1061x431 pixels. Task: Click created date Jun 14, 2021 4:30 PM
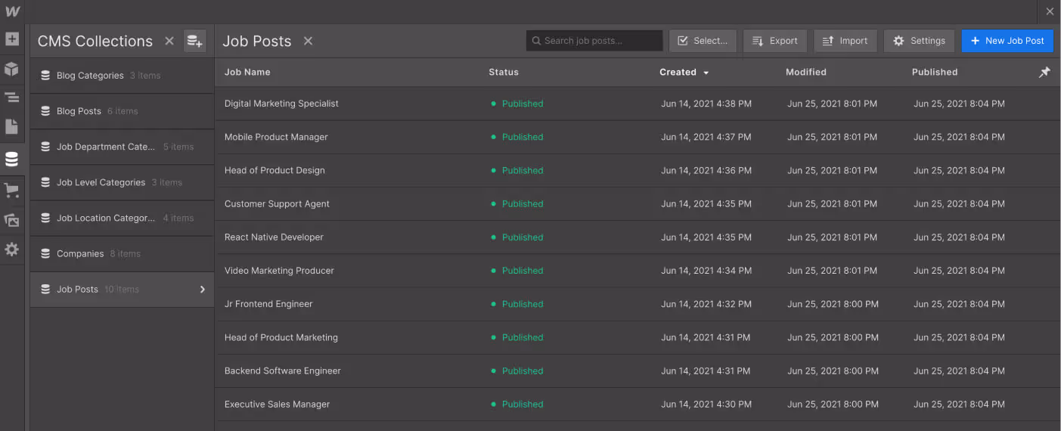(x=706, y=404)
